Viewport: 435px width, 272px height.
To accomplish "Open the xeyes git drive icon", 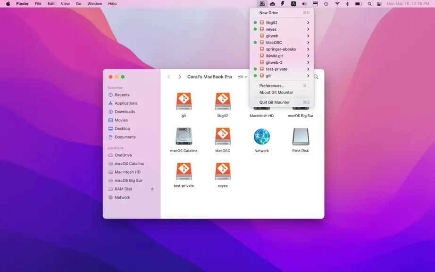I will pyautogui.click(x=223, y=171).
